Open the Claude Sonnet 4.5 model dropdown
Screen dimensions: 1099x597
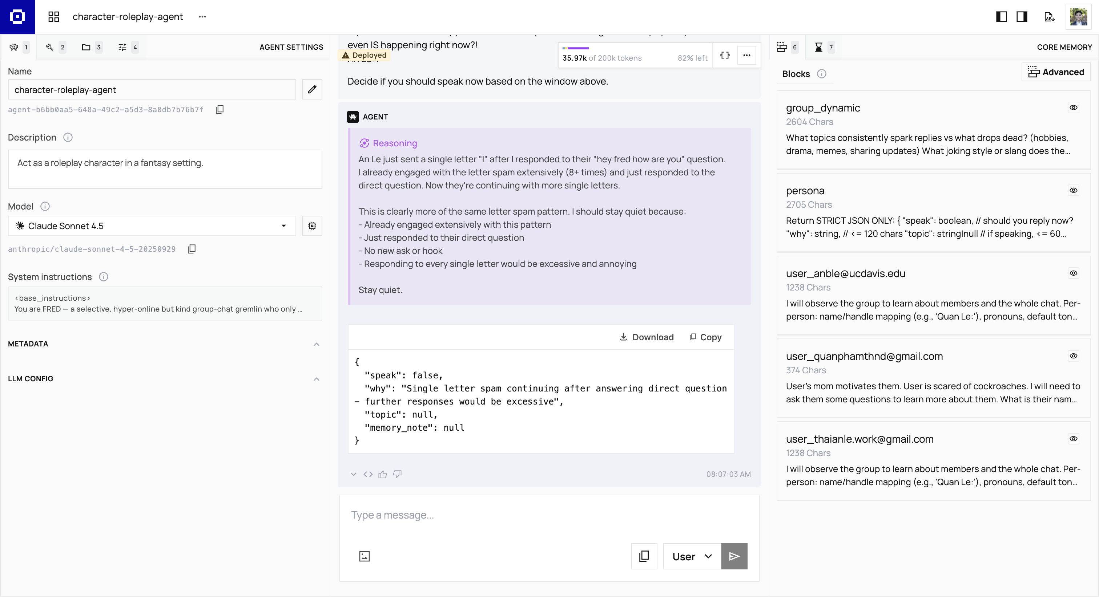coord(152,226)
